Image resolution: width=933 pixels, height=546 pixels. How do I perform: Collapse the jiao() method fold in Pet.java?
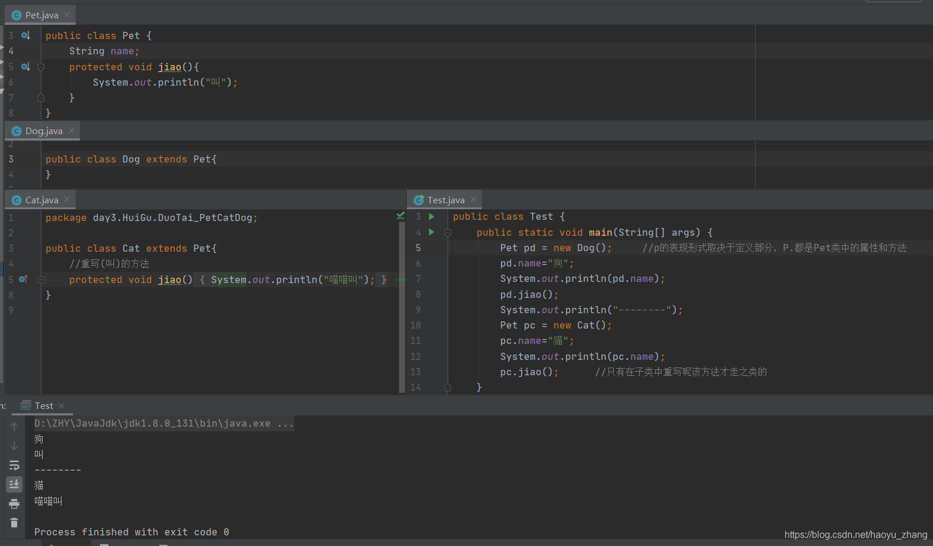tap(41, 67)
